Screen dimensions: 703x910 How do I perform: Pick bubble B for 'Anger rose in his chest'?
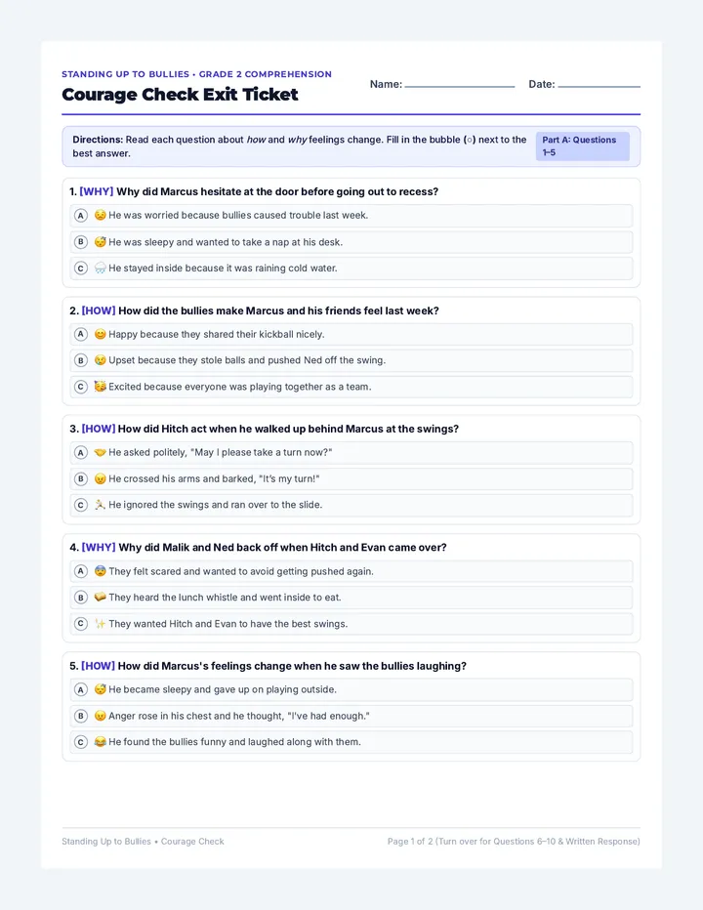pyautogui.click(x=81, y=716)
